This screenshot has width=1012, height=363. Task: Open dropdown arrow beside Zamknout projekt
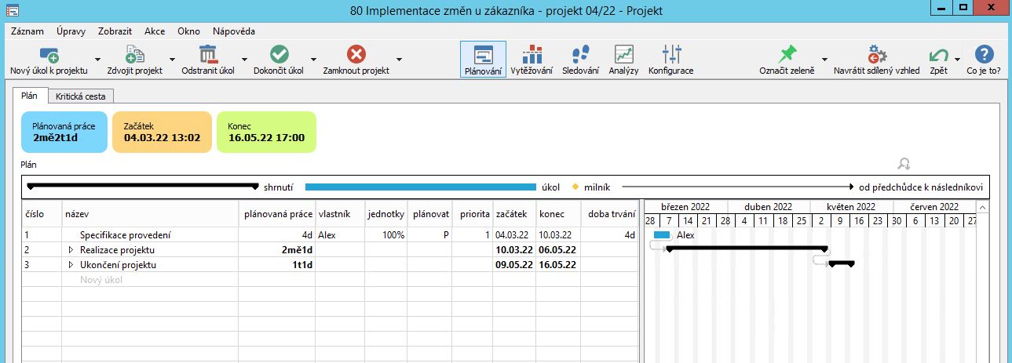coord(399,60)
